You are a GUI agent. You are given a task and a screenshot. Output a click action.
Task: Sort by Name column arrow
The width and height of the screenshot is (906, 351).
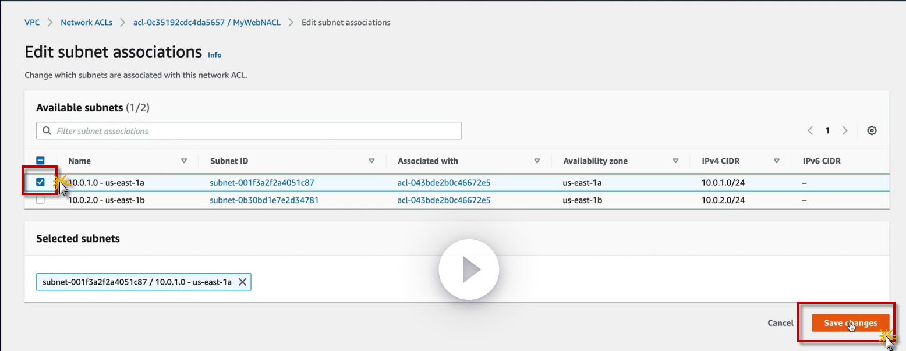pos(184,161)
